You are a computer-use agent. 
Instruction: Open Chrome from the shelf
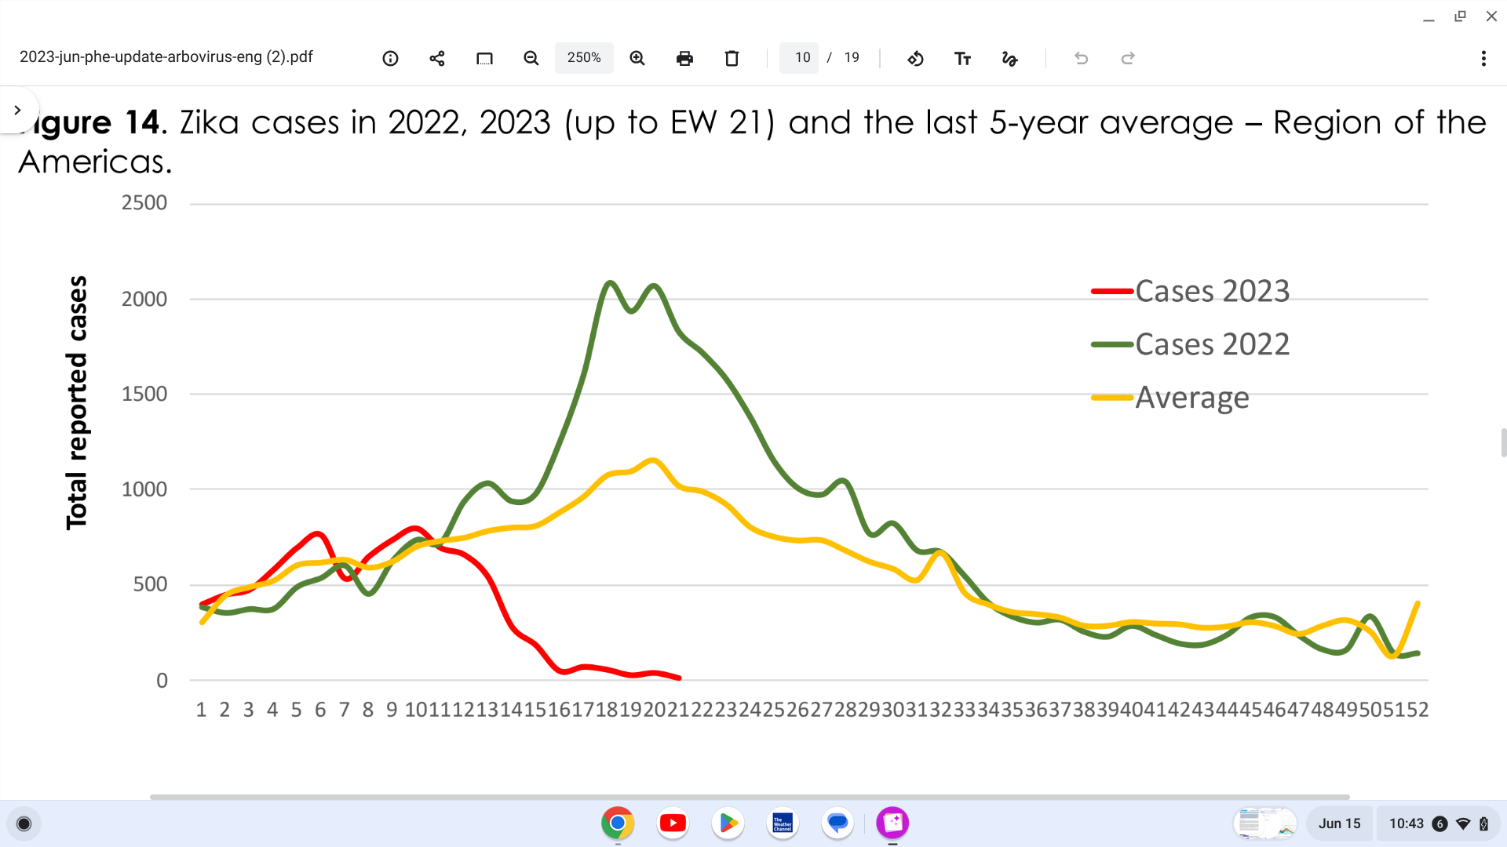(x=618, y=823)
